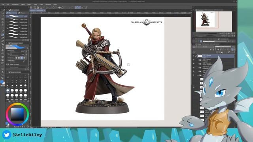The height and width of the screenshot is (142, 253).
Task: Open the Edit menu
Action: click(8, 4)
